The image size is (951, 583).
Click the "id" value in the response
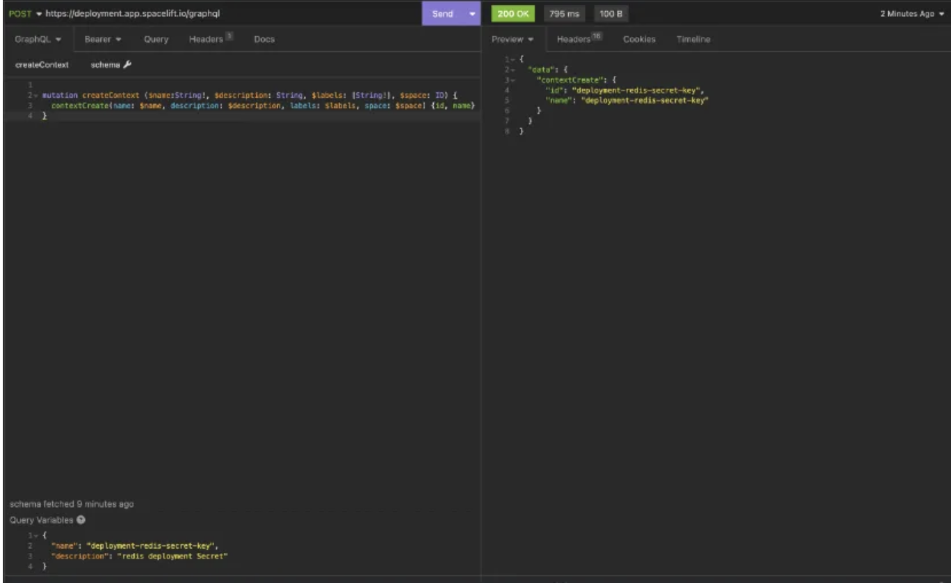point(635,90)
